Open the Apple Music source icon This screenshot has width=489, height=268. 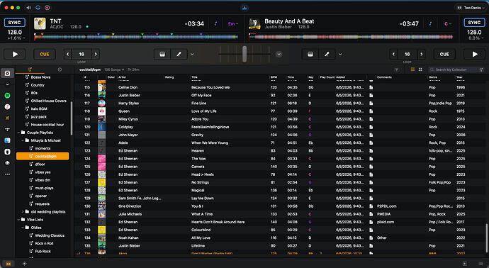(x=8, y=106)
